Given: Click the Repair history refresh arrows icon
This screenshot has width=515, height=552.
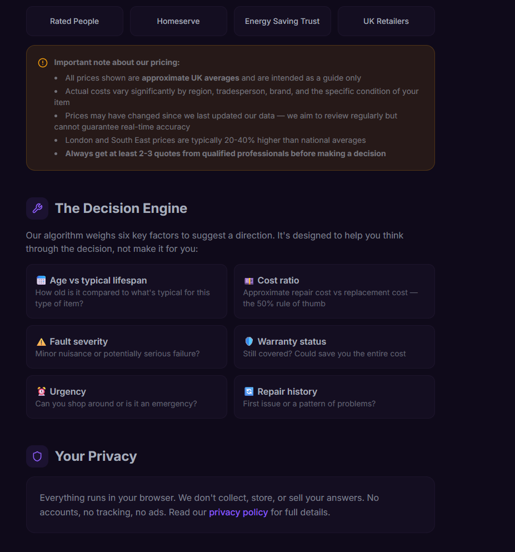Looking at the screenshot, I should coord(249,392).
